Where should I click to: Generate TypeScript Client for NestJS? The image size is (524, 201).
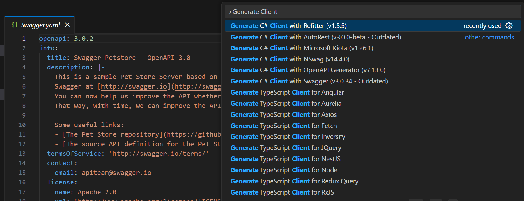point(373,159)
